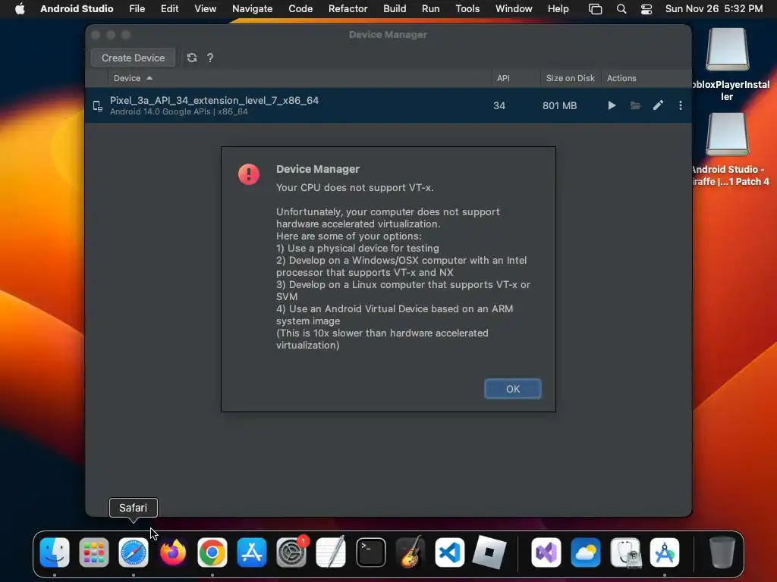This screenshot has height=582, width=777.
Task: Open System Settings from the Dock
Action: [291, 552]
